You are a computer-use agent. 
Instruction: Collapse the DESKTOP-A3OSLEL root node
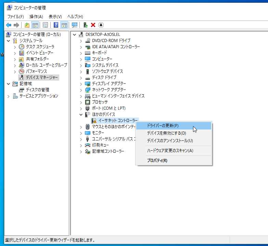pos(75,35)
